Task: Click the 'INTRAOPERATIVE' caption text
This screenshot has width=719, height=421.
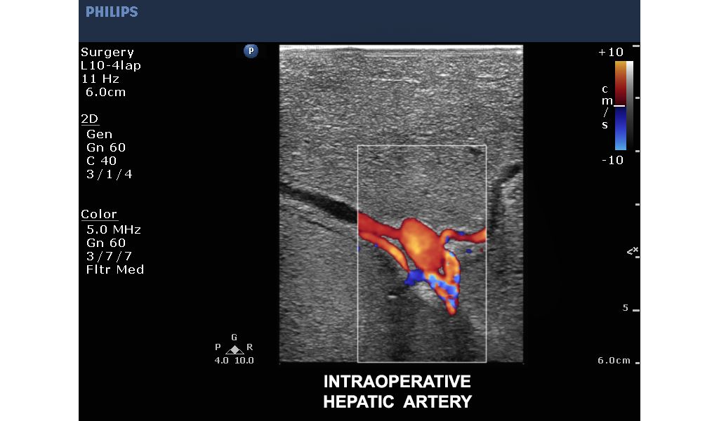Action: pyautogui.click(x=397, y=382)
